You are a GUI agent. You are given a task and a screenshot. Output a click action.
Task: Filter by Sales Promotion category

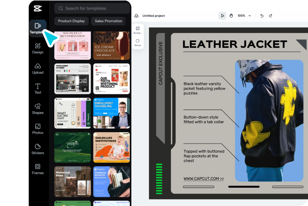click(109, 21)
